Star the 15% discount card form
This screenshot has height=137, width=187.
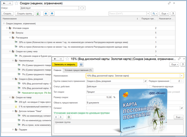[x=67, y=59]
